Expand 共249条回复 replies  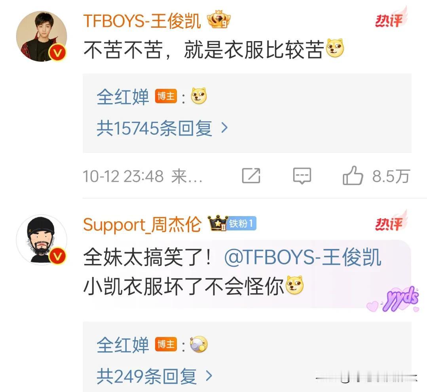[154, 376]
